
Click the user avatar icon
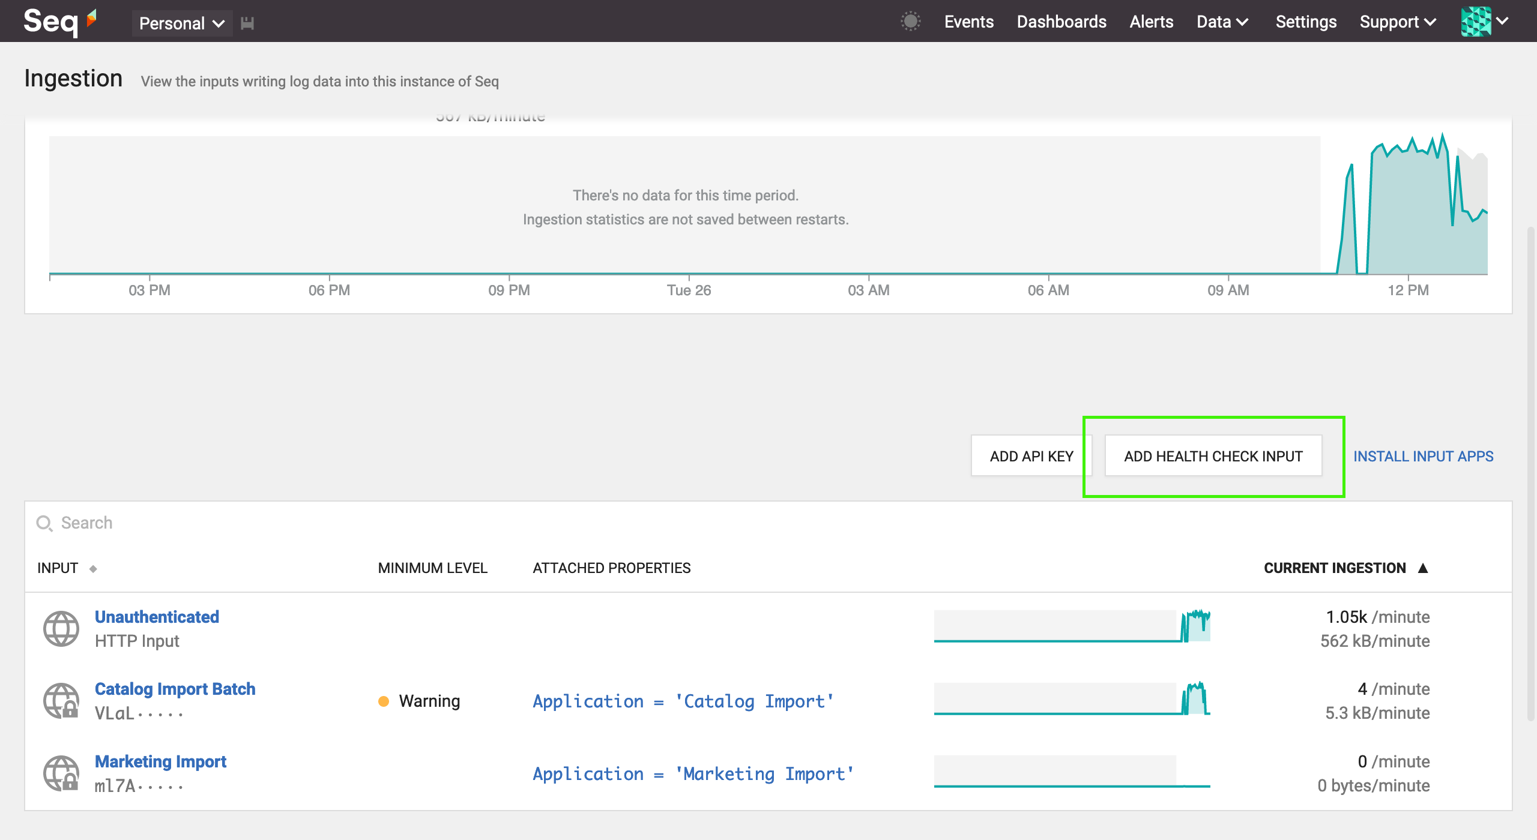(x=1476, y=22)
